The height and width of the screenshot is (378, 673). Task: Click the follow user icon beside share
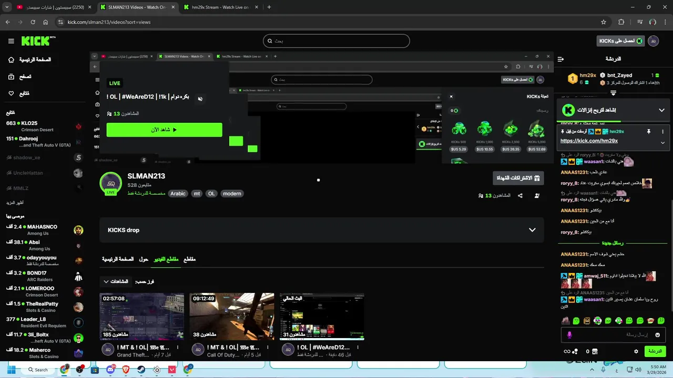pos(537,196)
